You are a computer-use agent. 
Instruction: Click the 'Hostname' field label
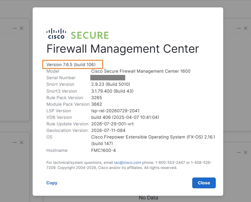[57, 150]
